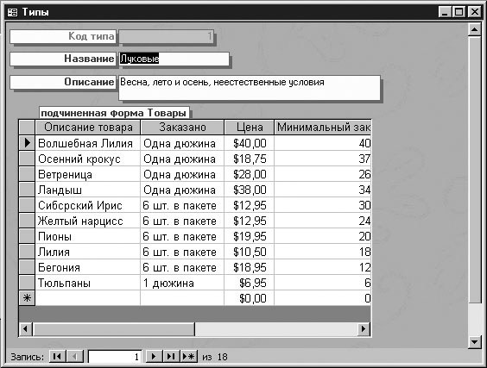Screen dimensions: 487x368
Task: Select row selector for Осенний крокус
Action: point(27,159)
